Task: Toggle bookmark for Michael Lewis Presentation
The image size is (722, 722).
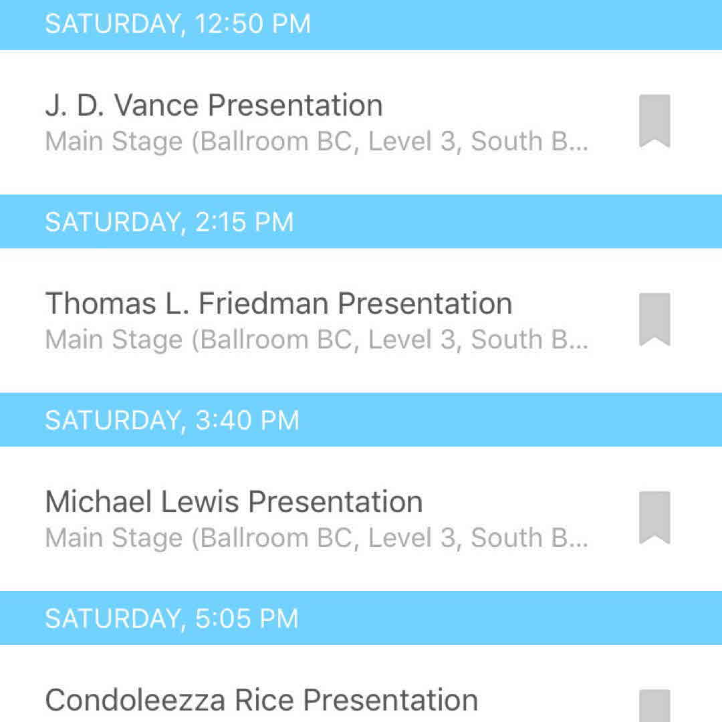Action: [x=654, y=517]
